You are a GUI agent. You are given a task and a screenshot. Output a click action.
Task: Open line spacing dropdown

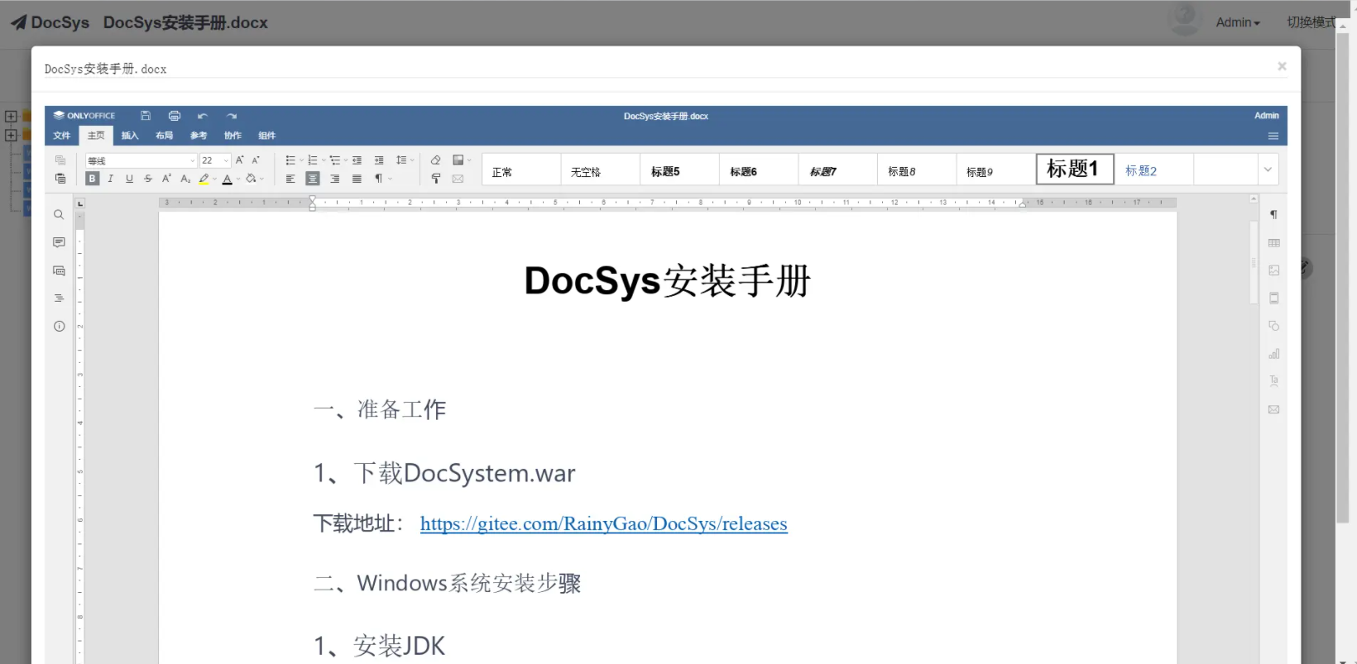[x=404, y=160]
